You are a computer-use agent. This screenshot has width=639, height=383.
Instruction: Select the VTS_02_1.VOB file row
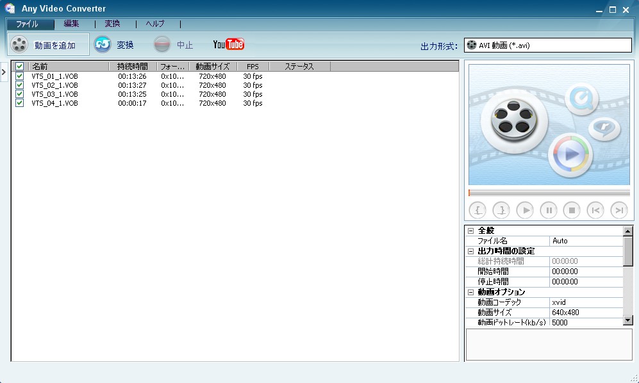[235, 85]
